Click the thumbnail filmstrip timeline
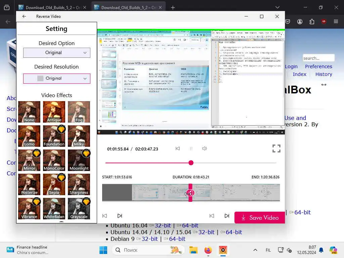This screenshot has width=344, height=258. pos(191,192)
